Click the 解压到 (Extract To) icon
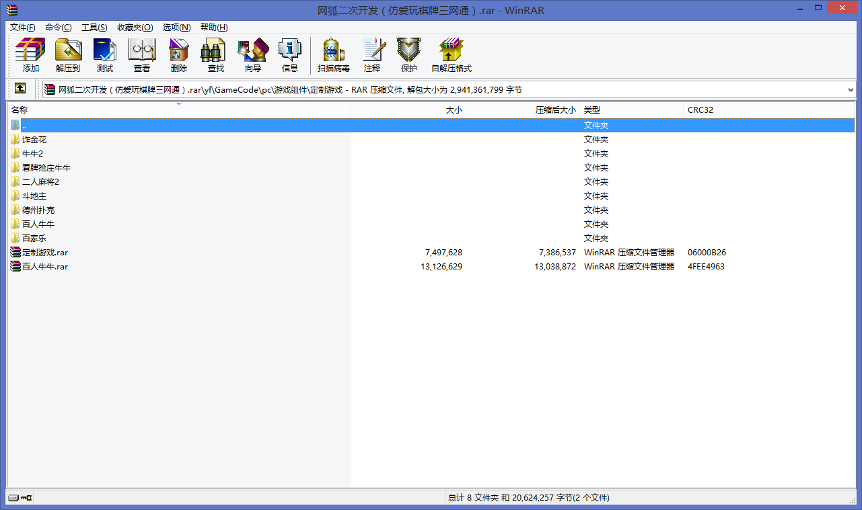This screenshot has width=862, height=510. click(68, 54)
